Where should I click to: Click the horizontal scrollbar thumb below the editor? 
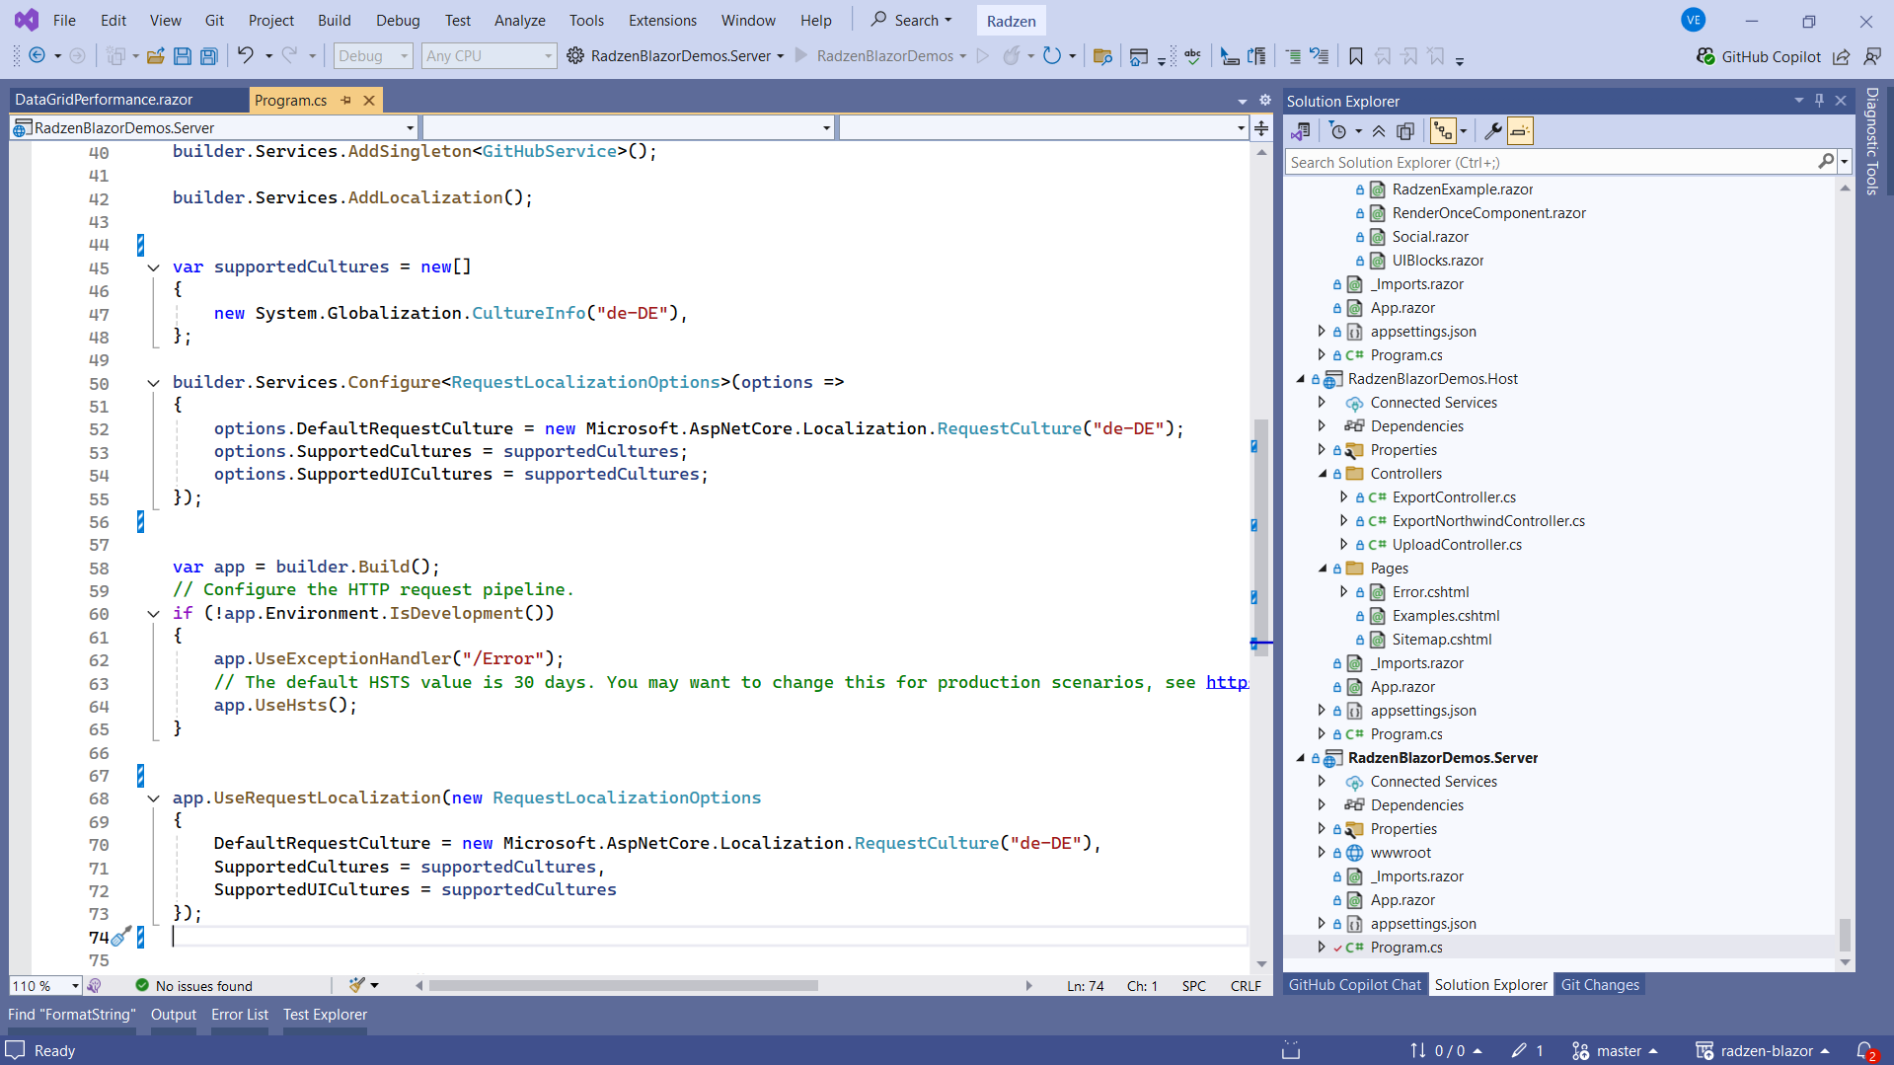click(x=623, y=985)
